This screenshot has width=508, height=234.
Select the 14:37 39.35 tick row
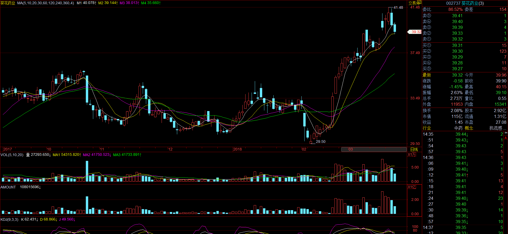(463, 227)
